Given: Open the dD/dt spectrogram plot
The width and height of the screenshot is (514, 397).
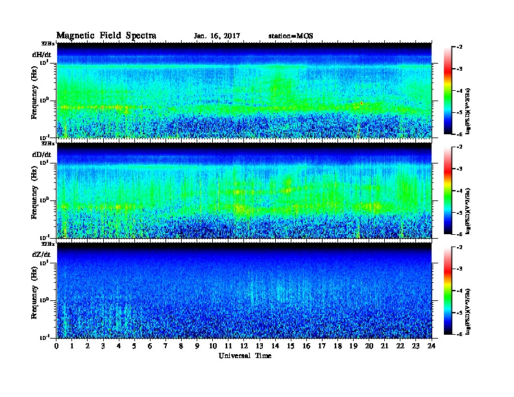Looking at the screenshot, I should pyautogui.click(x=244, y=190).
